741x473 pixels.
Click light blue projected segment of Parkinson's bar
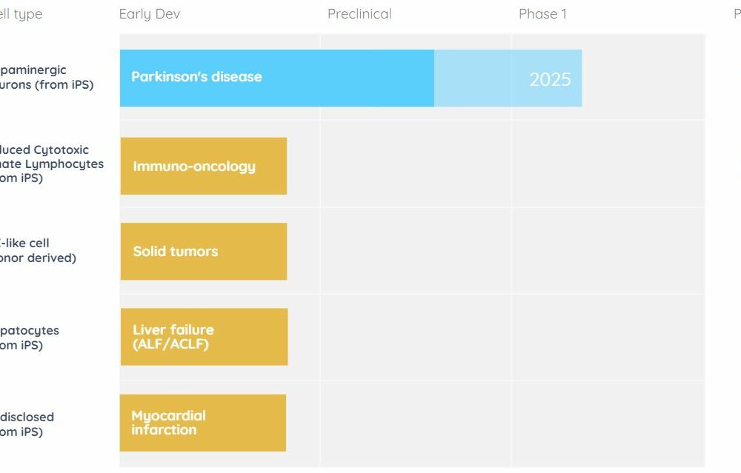coord(508,78)
